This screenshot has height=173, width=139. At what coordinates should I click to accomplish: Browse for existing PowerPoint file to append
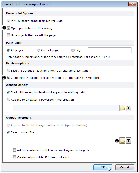point(122,108)
